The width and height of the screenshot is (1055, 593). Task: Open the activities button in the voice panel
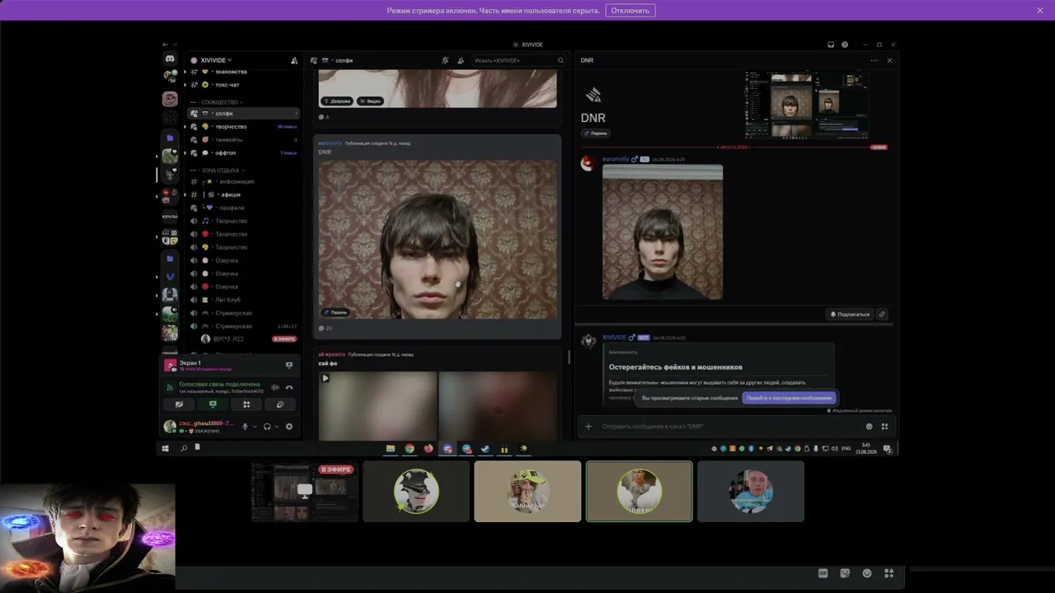click(x=246, y=404)
